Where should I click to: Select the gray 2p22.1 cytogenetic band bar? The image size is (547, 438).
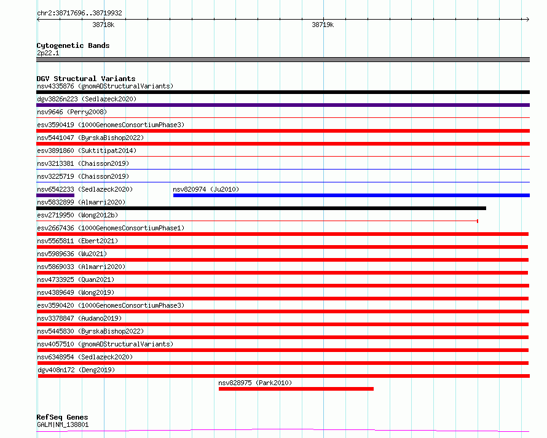[283, 60]
